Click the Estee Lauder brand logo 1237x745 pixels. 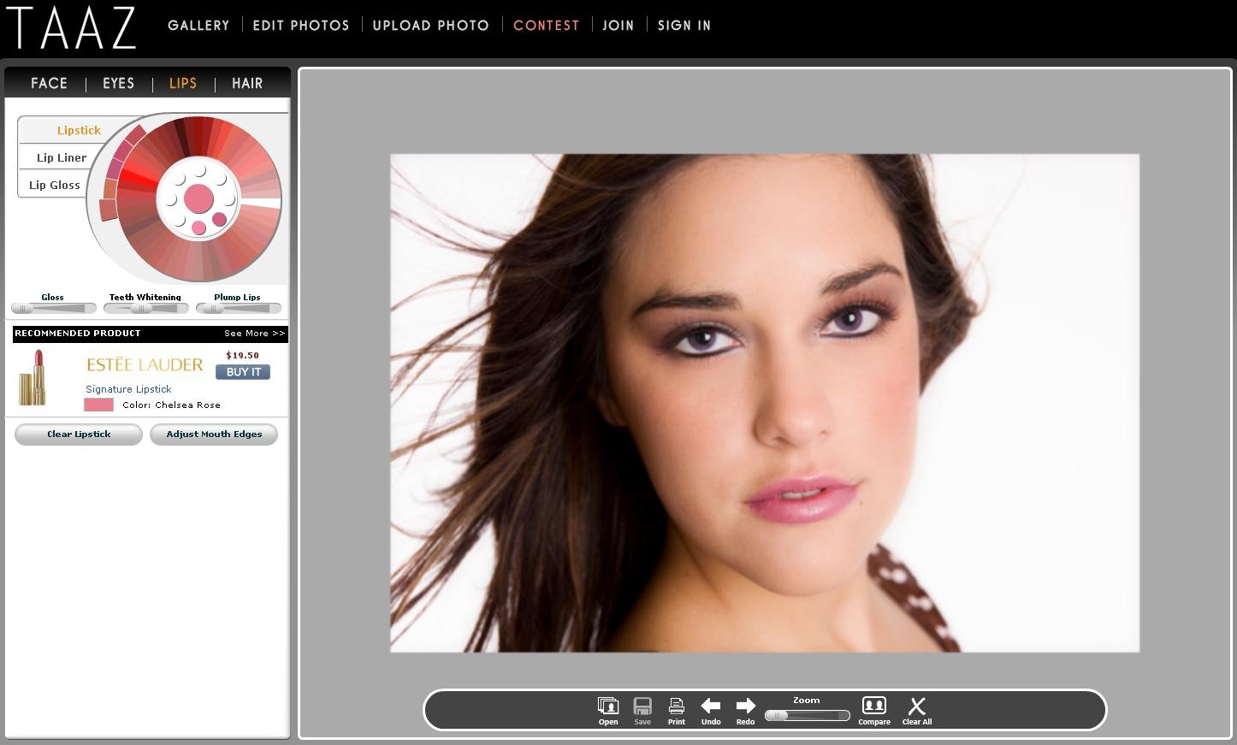click(145, 365)
